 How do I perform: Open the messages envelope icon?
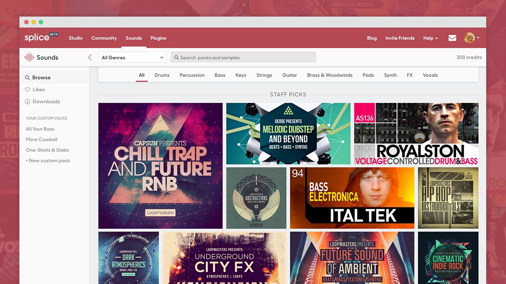point(452,38)
